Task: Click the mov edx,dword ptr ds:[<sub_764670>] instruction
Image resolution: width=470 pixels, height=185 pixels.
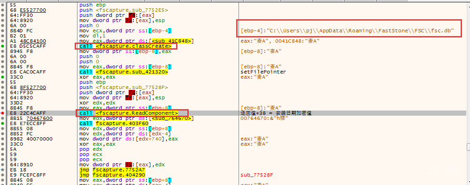Action: click(136, 118)
